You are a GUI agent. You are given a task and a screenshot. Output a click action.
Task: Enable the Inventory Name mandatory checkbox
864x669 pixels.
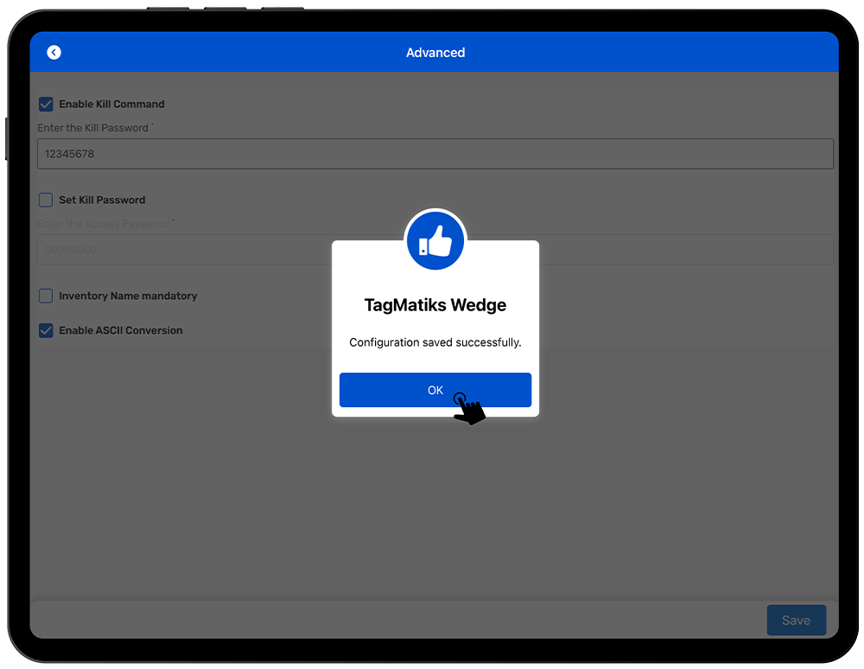click(46, 296)
